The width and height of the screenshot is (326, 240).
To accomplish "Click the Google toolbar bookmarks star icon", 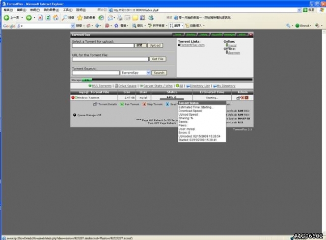I will (116, 25).
